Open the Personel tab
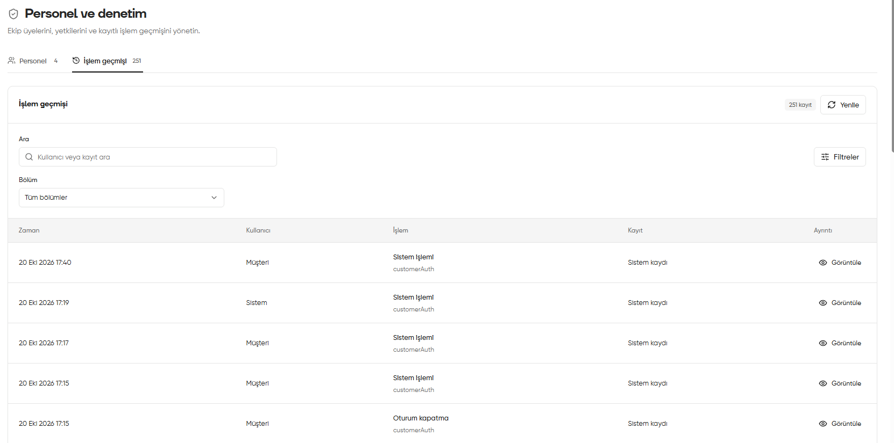The width and height of the screenshot is (894, 443). tap(33, 61)
